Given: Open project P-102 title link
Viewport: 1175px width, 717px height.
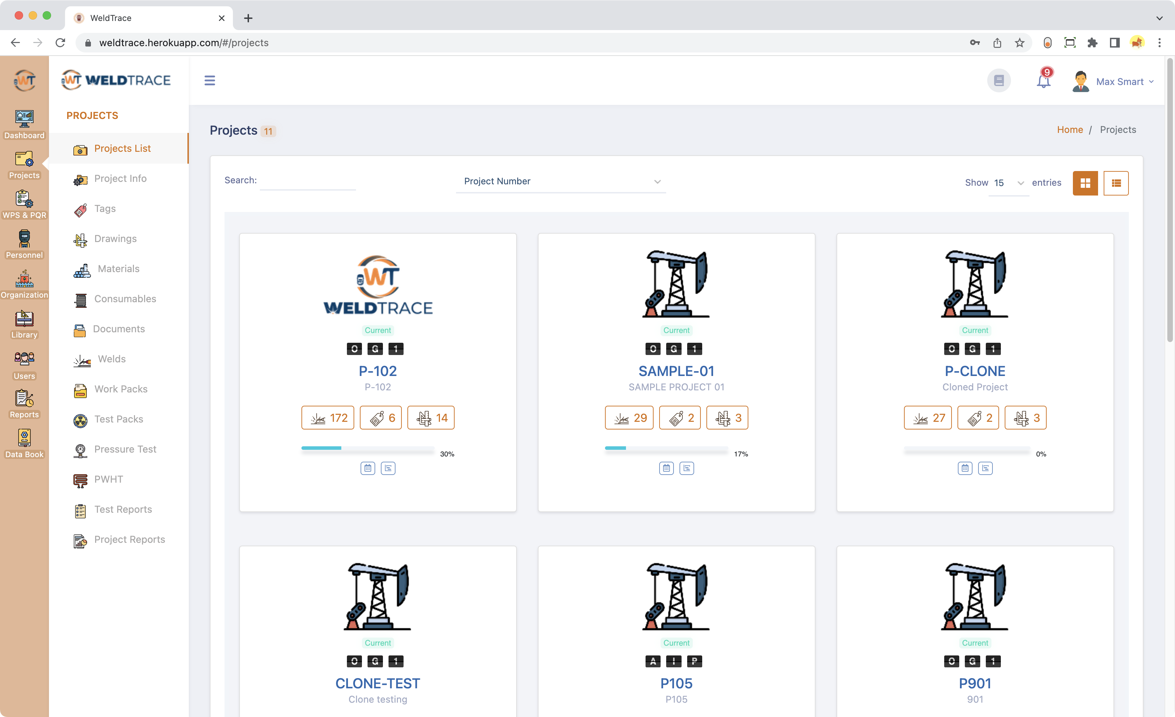Looking at the screenshot, I should coord(378,371).
